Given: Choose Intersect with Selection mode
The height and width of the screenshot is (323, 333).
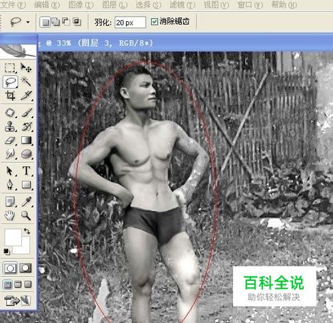Looking at the screenshot, I should point(77,22).
